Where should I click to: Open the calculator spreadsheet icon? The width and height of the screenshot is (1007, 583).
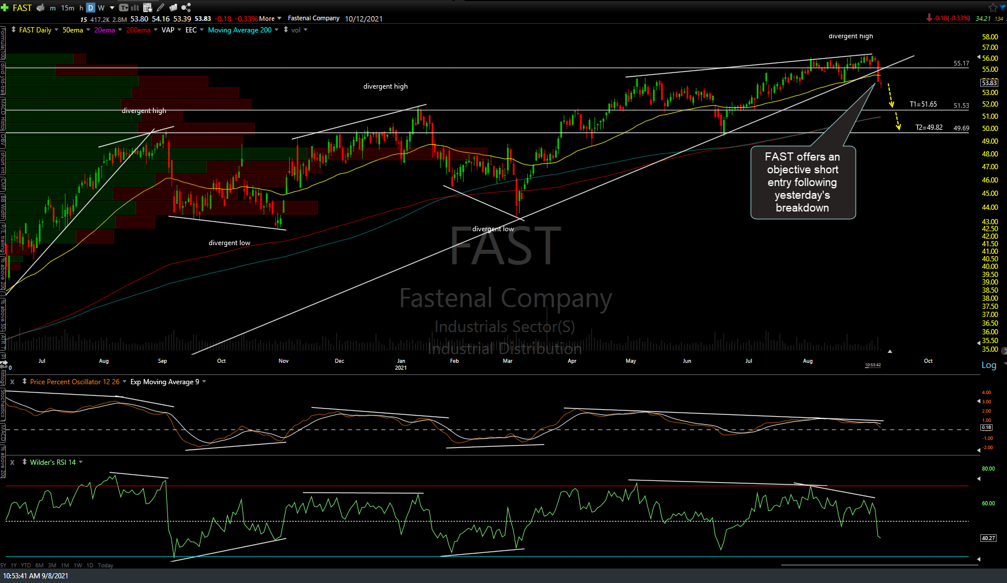[x=148, y=8]
